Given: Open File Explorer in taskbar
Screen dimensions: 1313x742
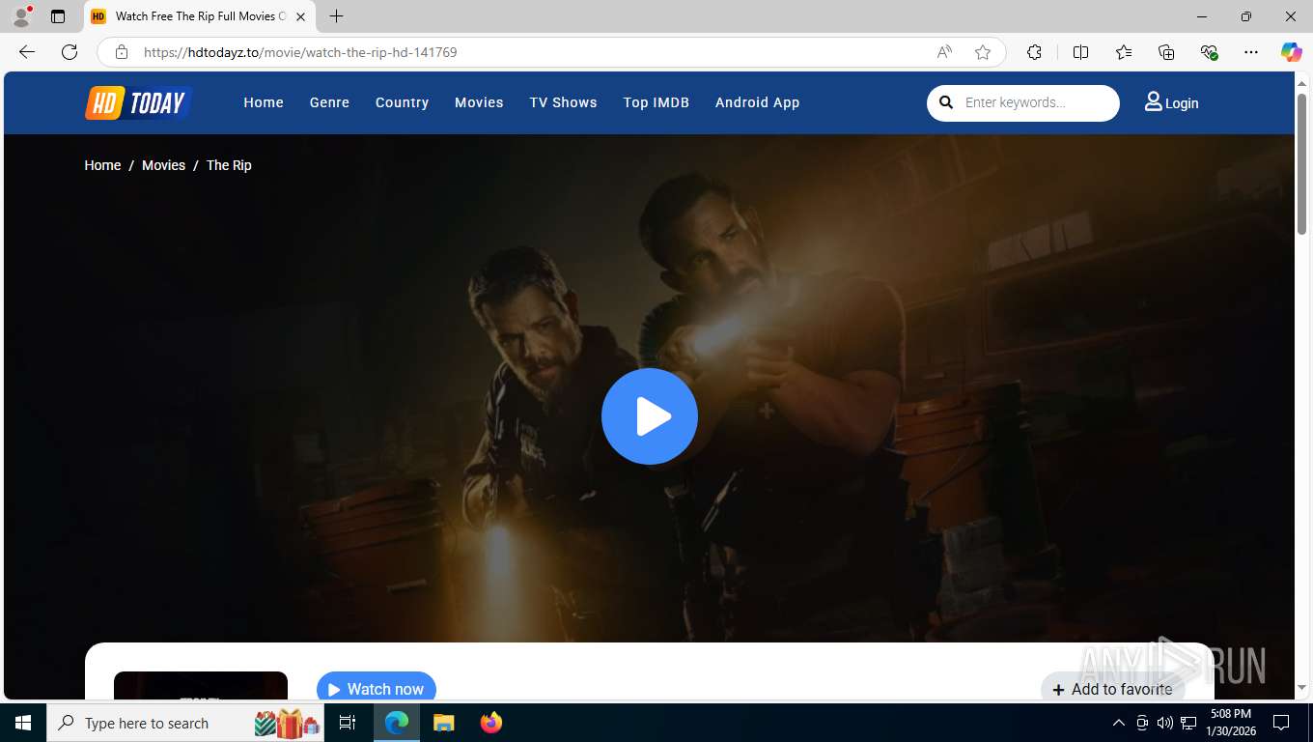Looking at the screenshot, I should click(x=444, y=723).
